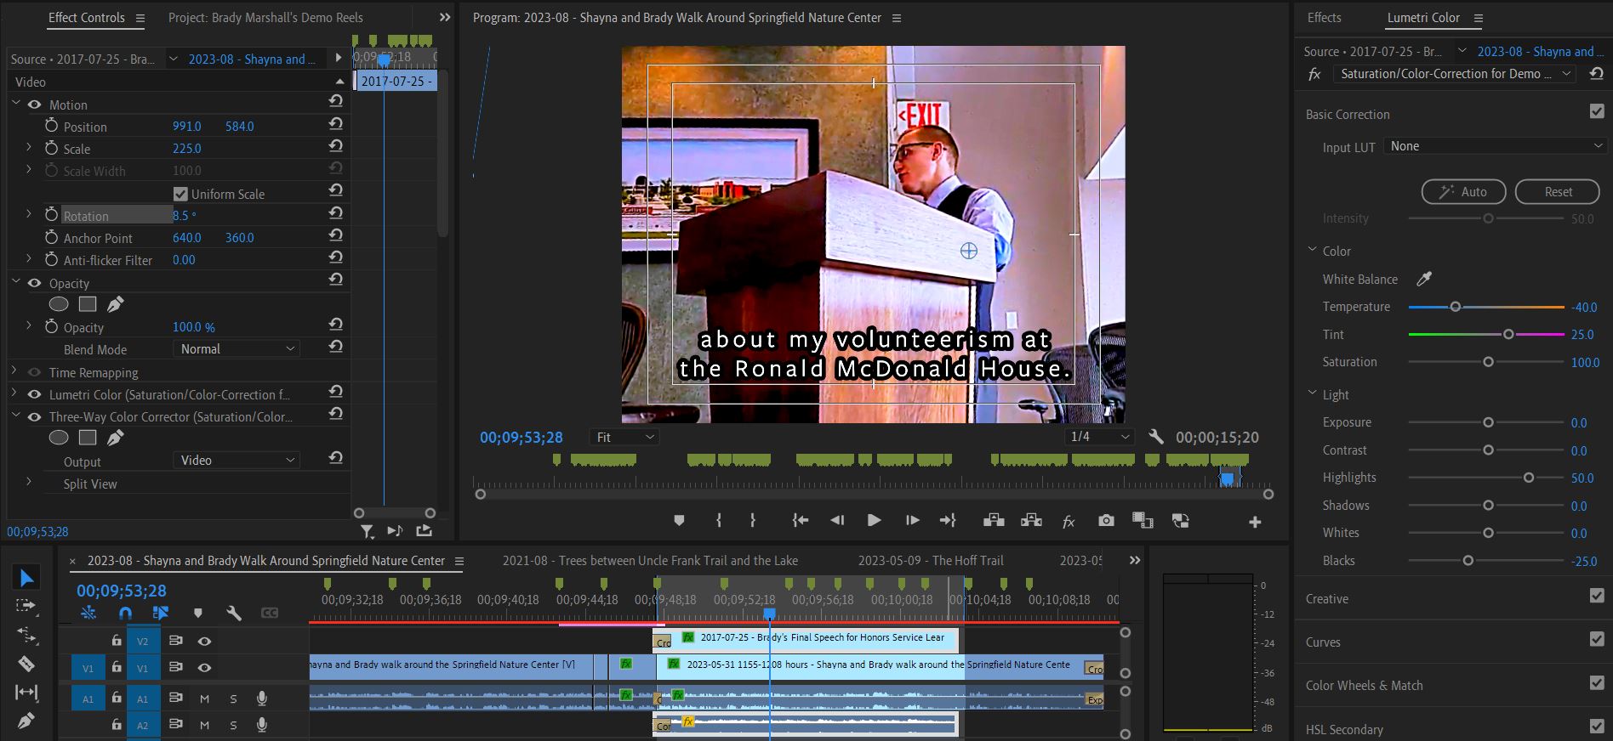Select the Razor tool
This screenshot has width=1613, height=741.
coord(26,664)
